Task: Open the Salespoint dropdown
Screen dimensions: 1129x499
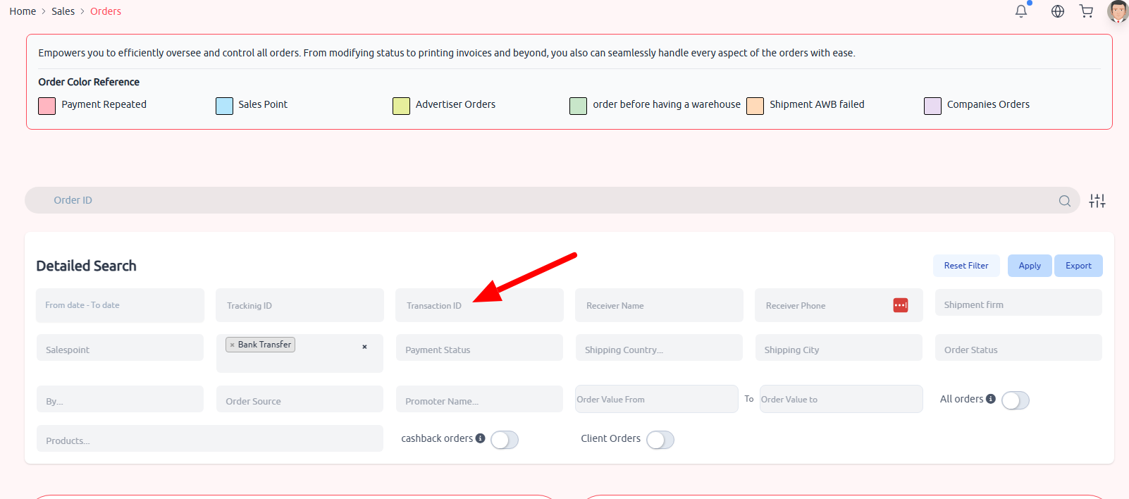Action: coord(120,347)
